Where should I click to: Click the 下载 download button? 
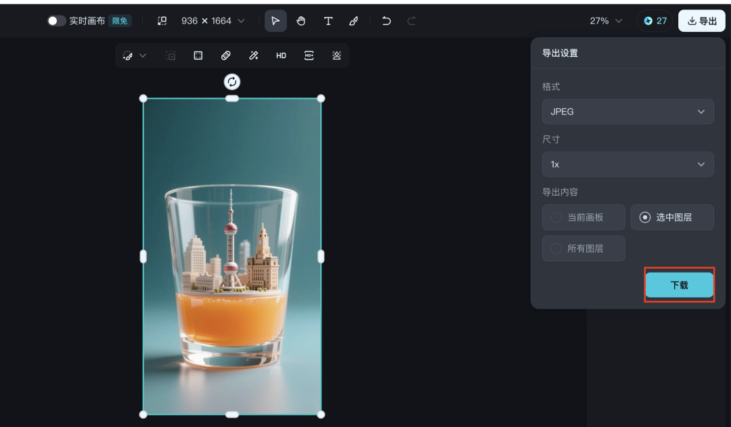tap(679, 285)
